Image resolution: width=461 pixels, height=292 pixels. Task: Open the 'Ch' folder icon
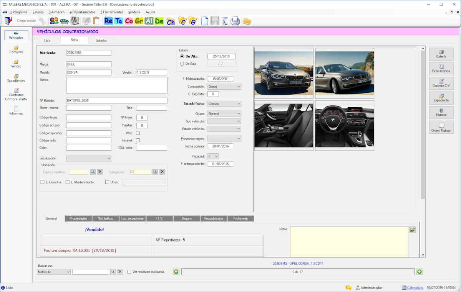(x=171, y=21)
